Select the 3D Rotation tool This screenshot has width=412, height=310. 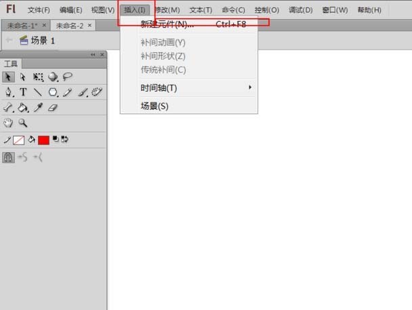coord(53,77)
